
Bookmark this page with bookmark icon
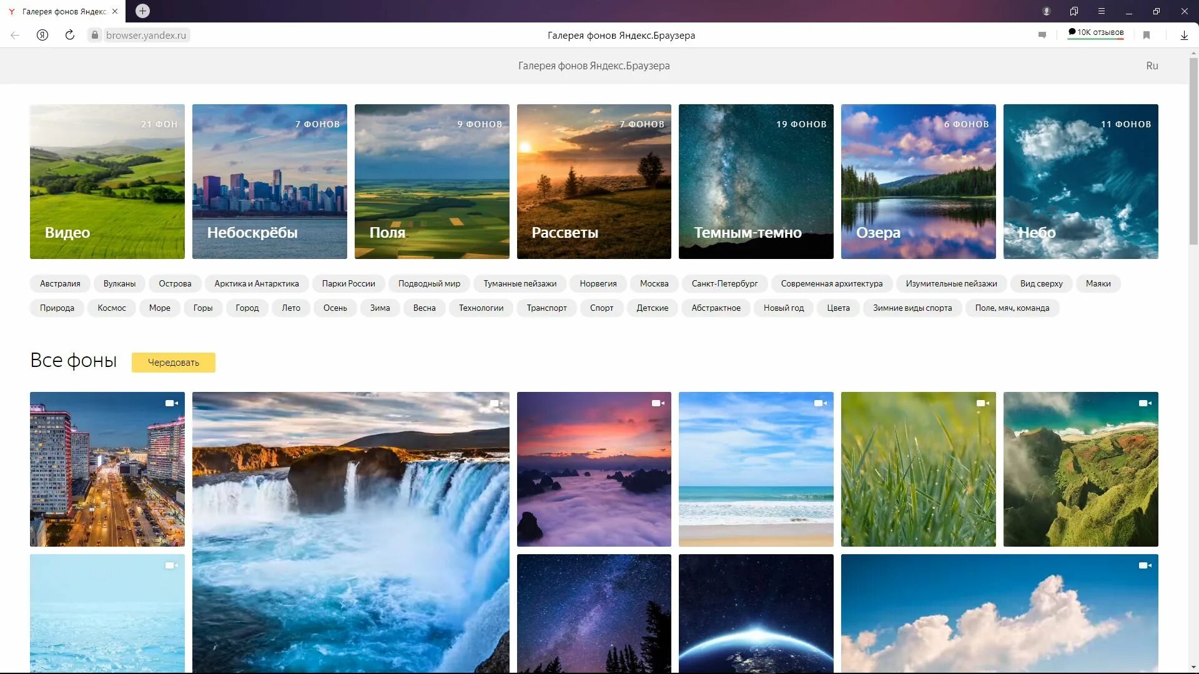(1147, 35)
